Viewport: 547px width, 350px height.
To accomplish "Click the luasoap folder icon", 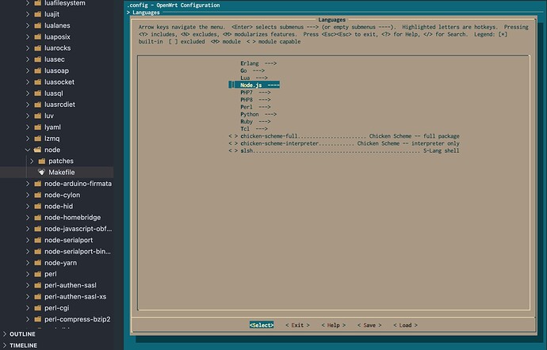I will 38,70.
